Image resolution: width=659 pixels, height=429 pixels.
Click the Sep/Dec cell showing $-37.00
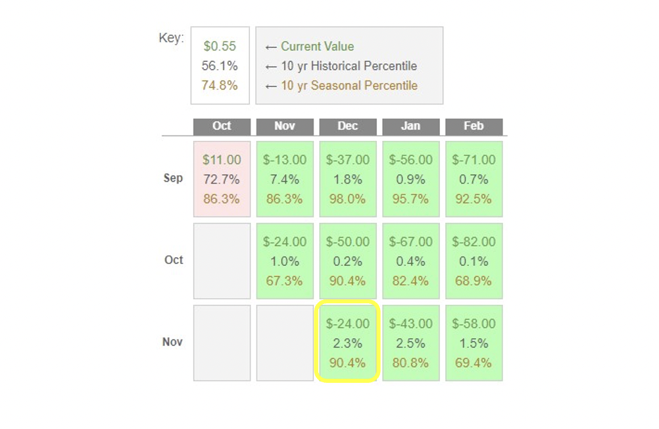(348, 179)
